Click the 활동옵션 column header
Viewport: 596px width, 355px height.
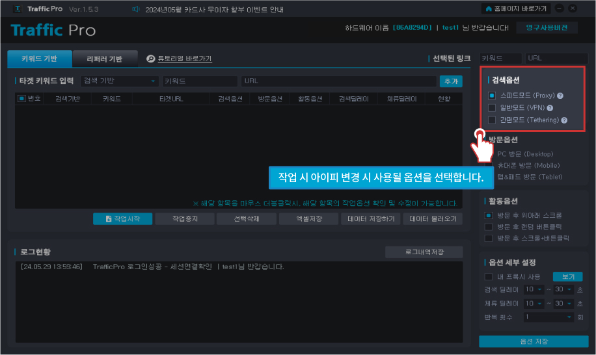point(310,99)
